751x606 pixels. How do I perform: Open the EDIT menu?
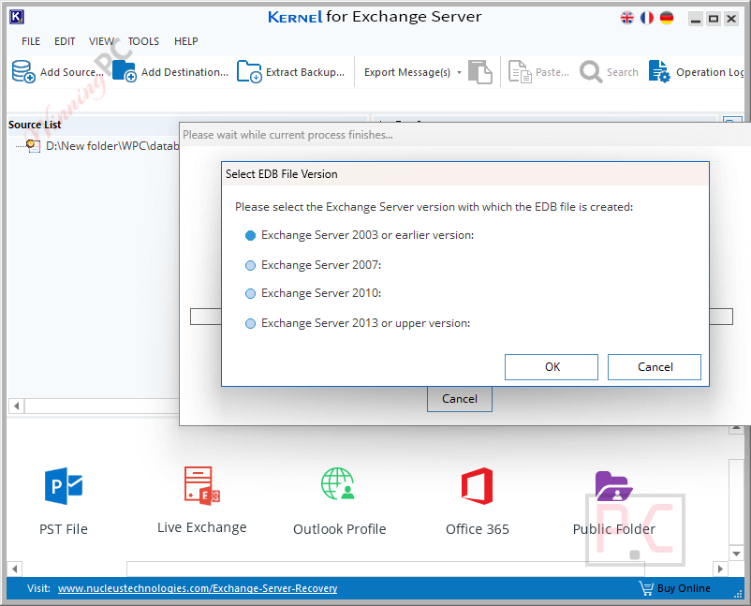pos(65,41)
